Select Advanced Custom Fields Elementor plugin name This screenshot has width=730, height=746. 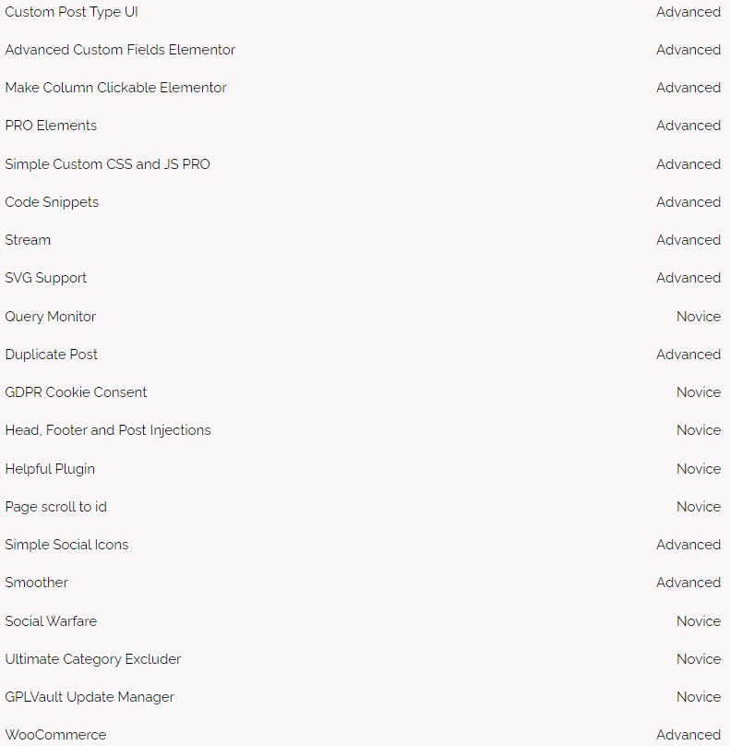pyautogui.click(x=120, y=50)
